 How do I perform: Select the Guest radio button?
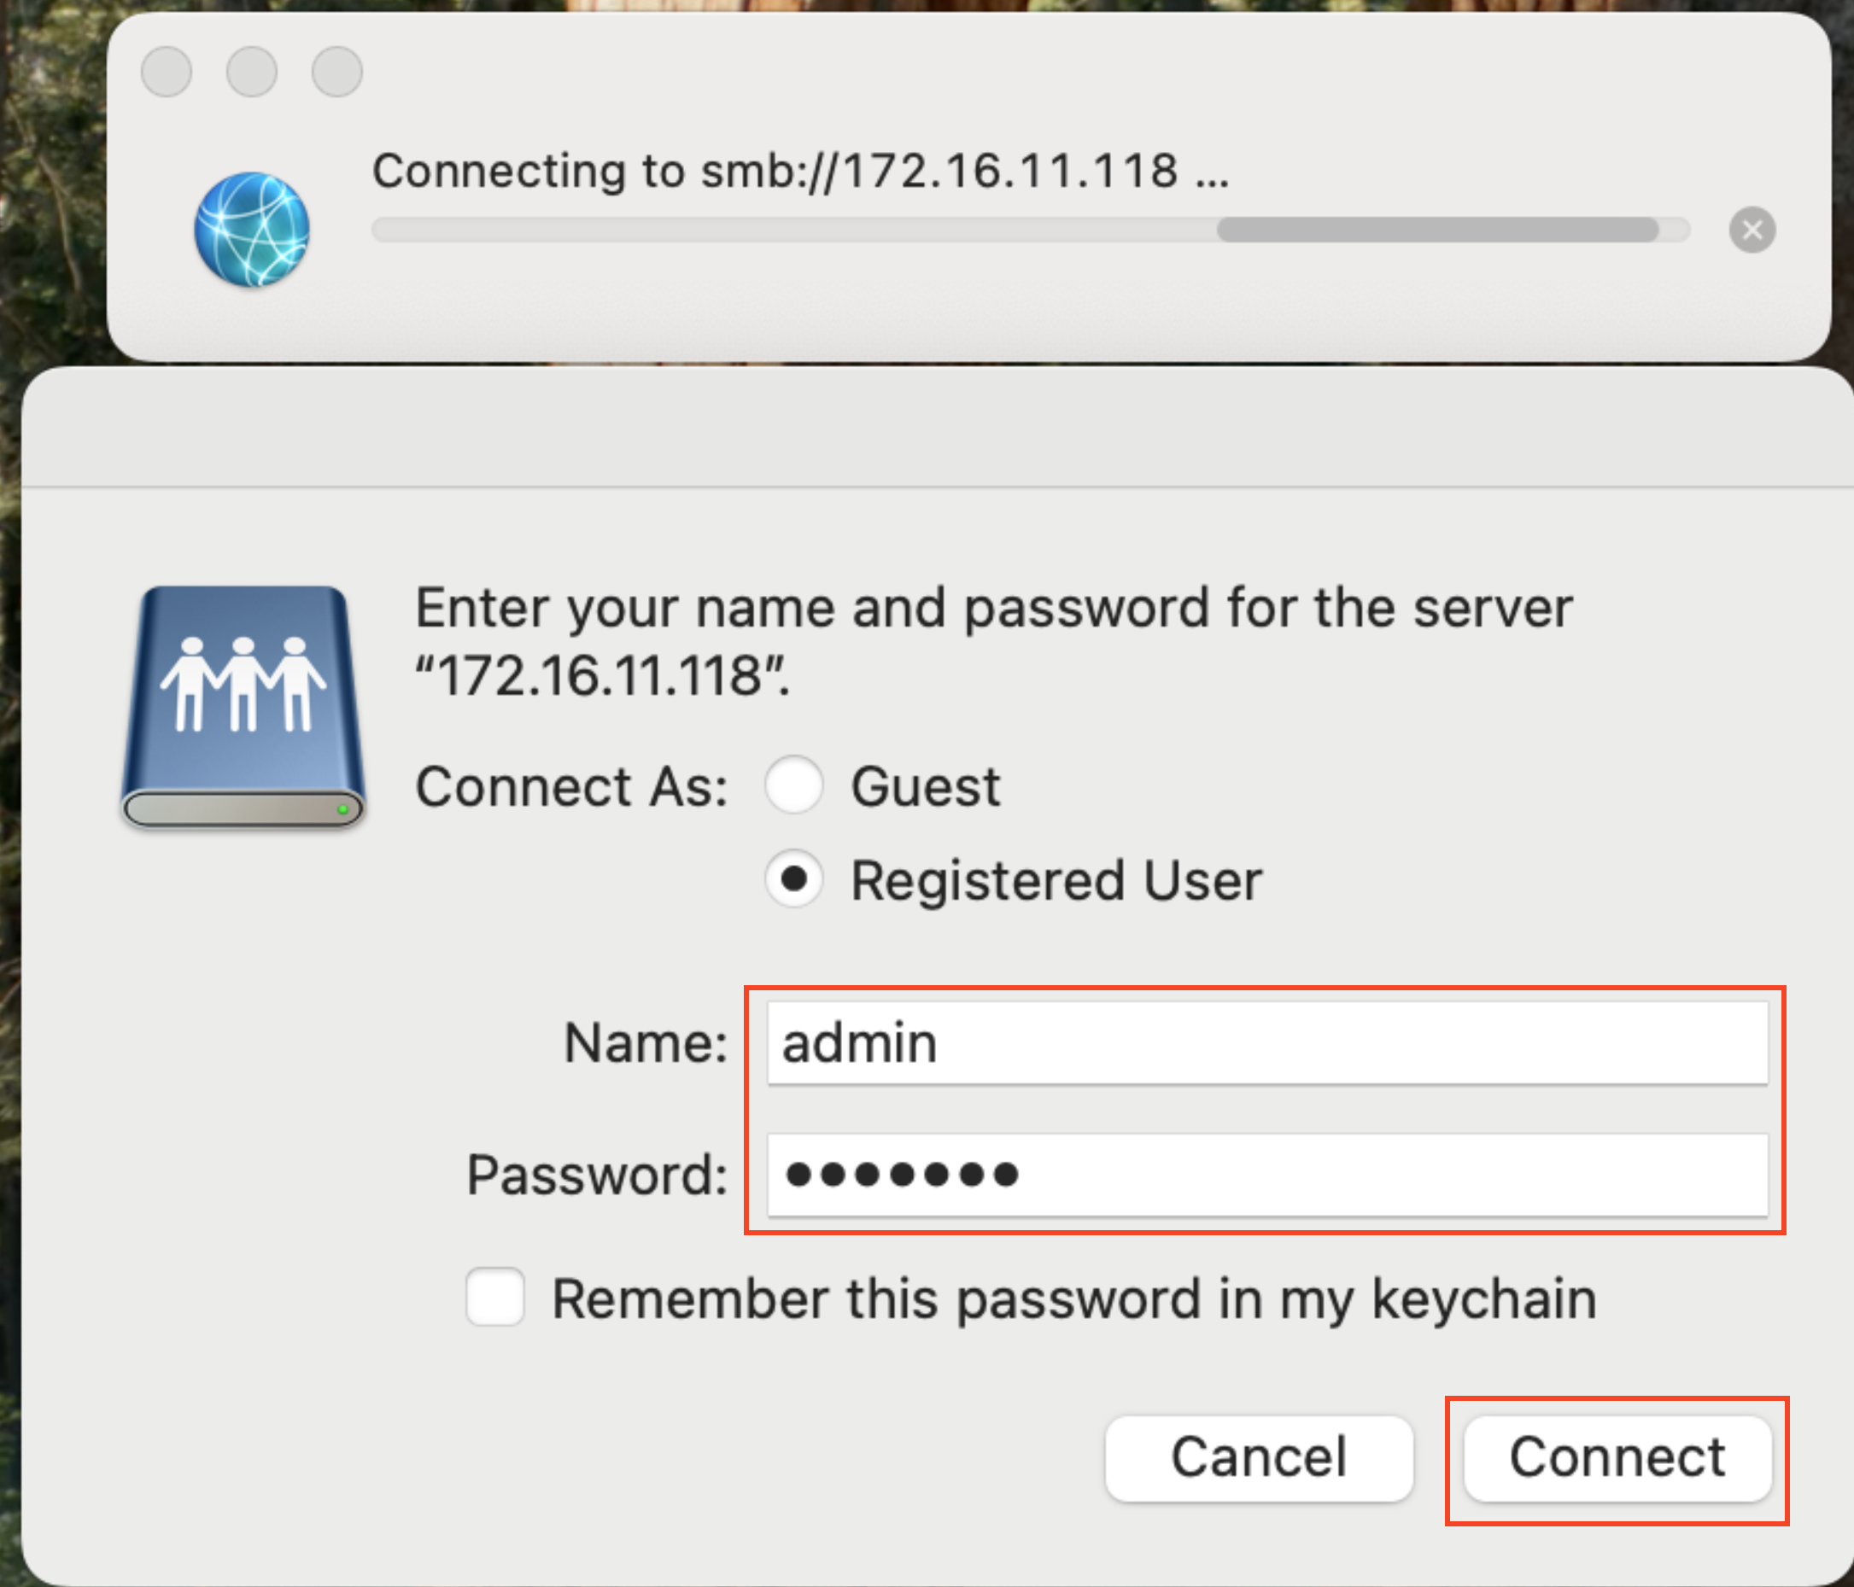pos(793,785)
